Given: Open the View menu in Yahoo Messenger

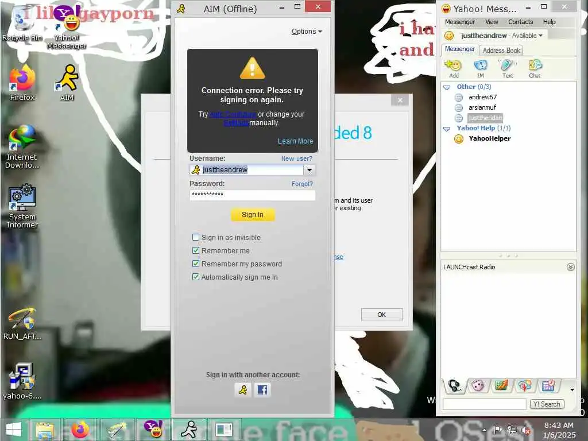Looking at the screenshot, I should pos(492,22).
